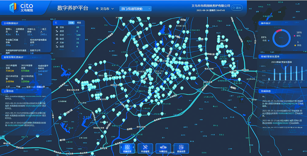
Task: Open the 巡查信息 inspection info panel
Action: [181, 148]
